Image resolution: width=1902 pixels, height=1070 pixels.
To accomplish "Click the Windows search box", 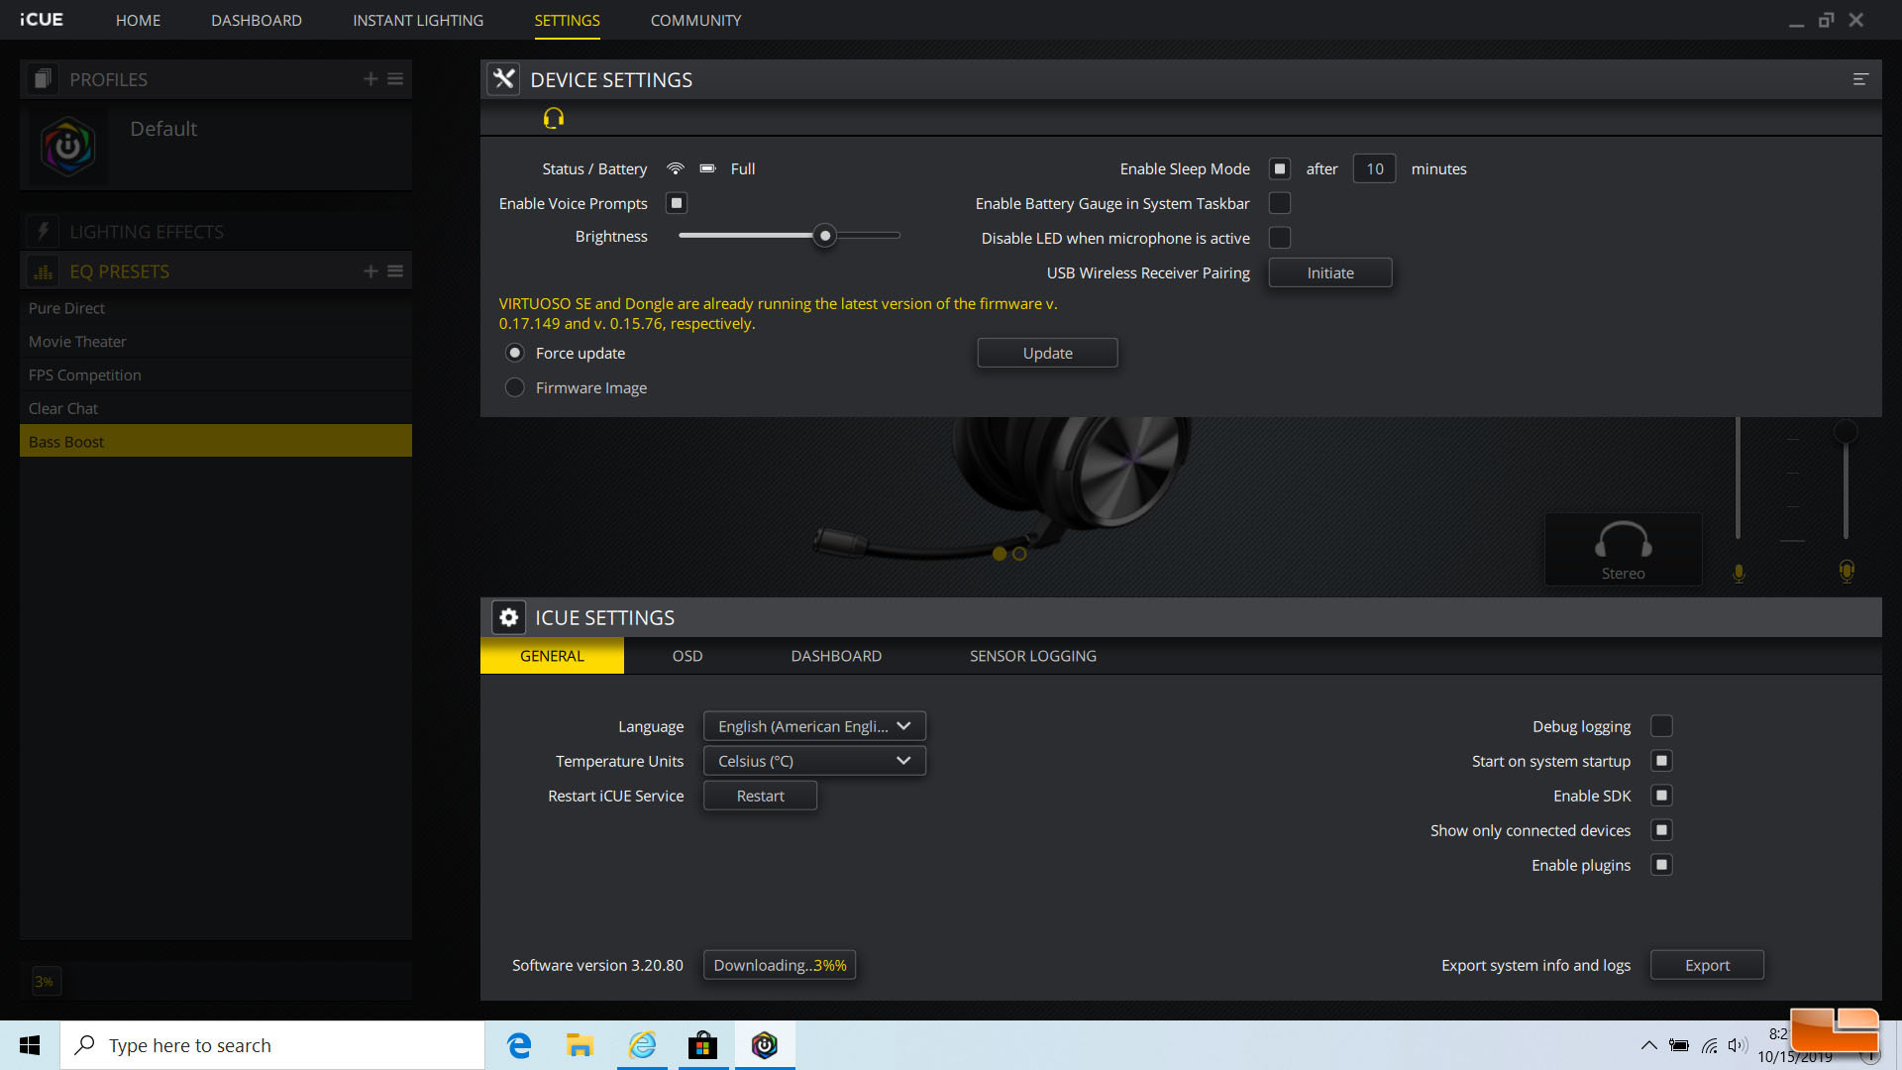I will point(272,1045).
